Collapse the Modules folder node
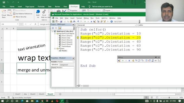Screen dimensions: 184x103 pyautogui.click(x=55, y=49)
